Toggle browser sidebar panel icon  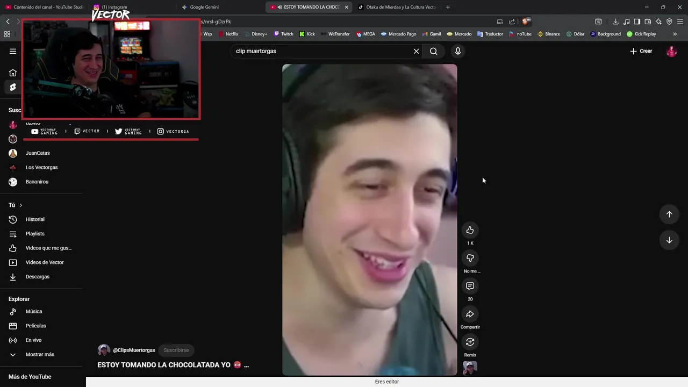pos(637,21)
